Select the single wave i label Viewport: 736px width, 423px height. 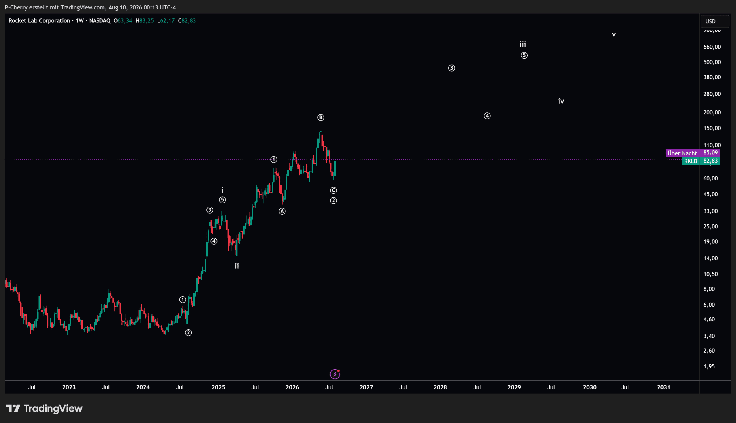(223, 190)
